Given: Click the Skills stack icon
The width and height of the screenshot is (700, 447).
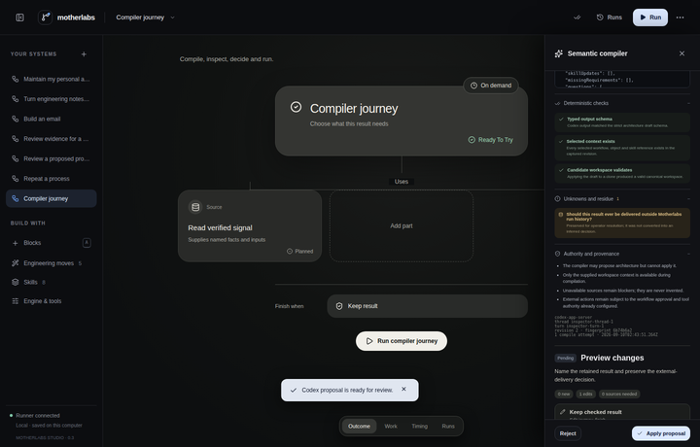Looking at the screenshot, I should click(x=16, y=282).
